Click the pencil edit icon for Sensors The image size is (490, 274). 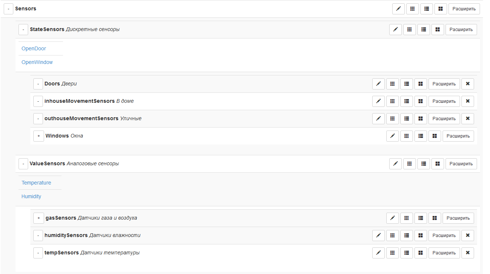[398, 9]
